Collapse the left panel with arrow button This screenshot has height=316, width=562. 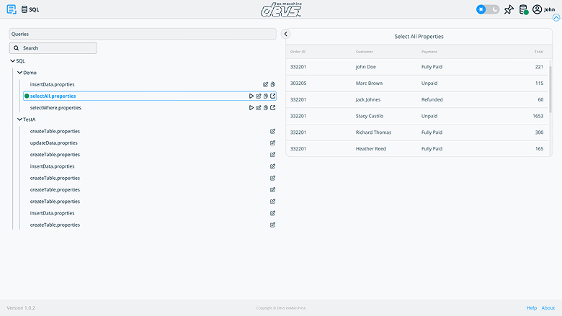click(285, 34)
